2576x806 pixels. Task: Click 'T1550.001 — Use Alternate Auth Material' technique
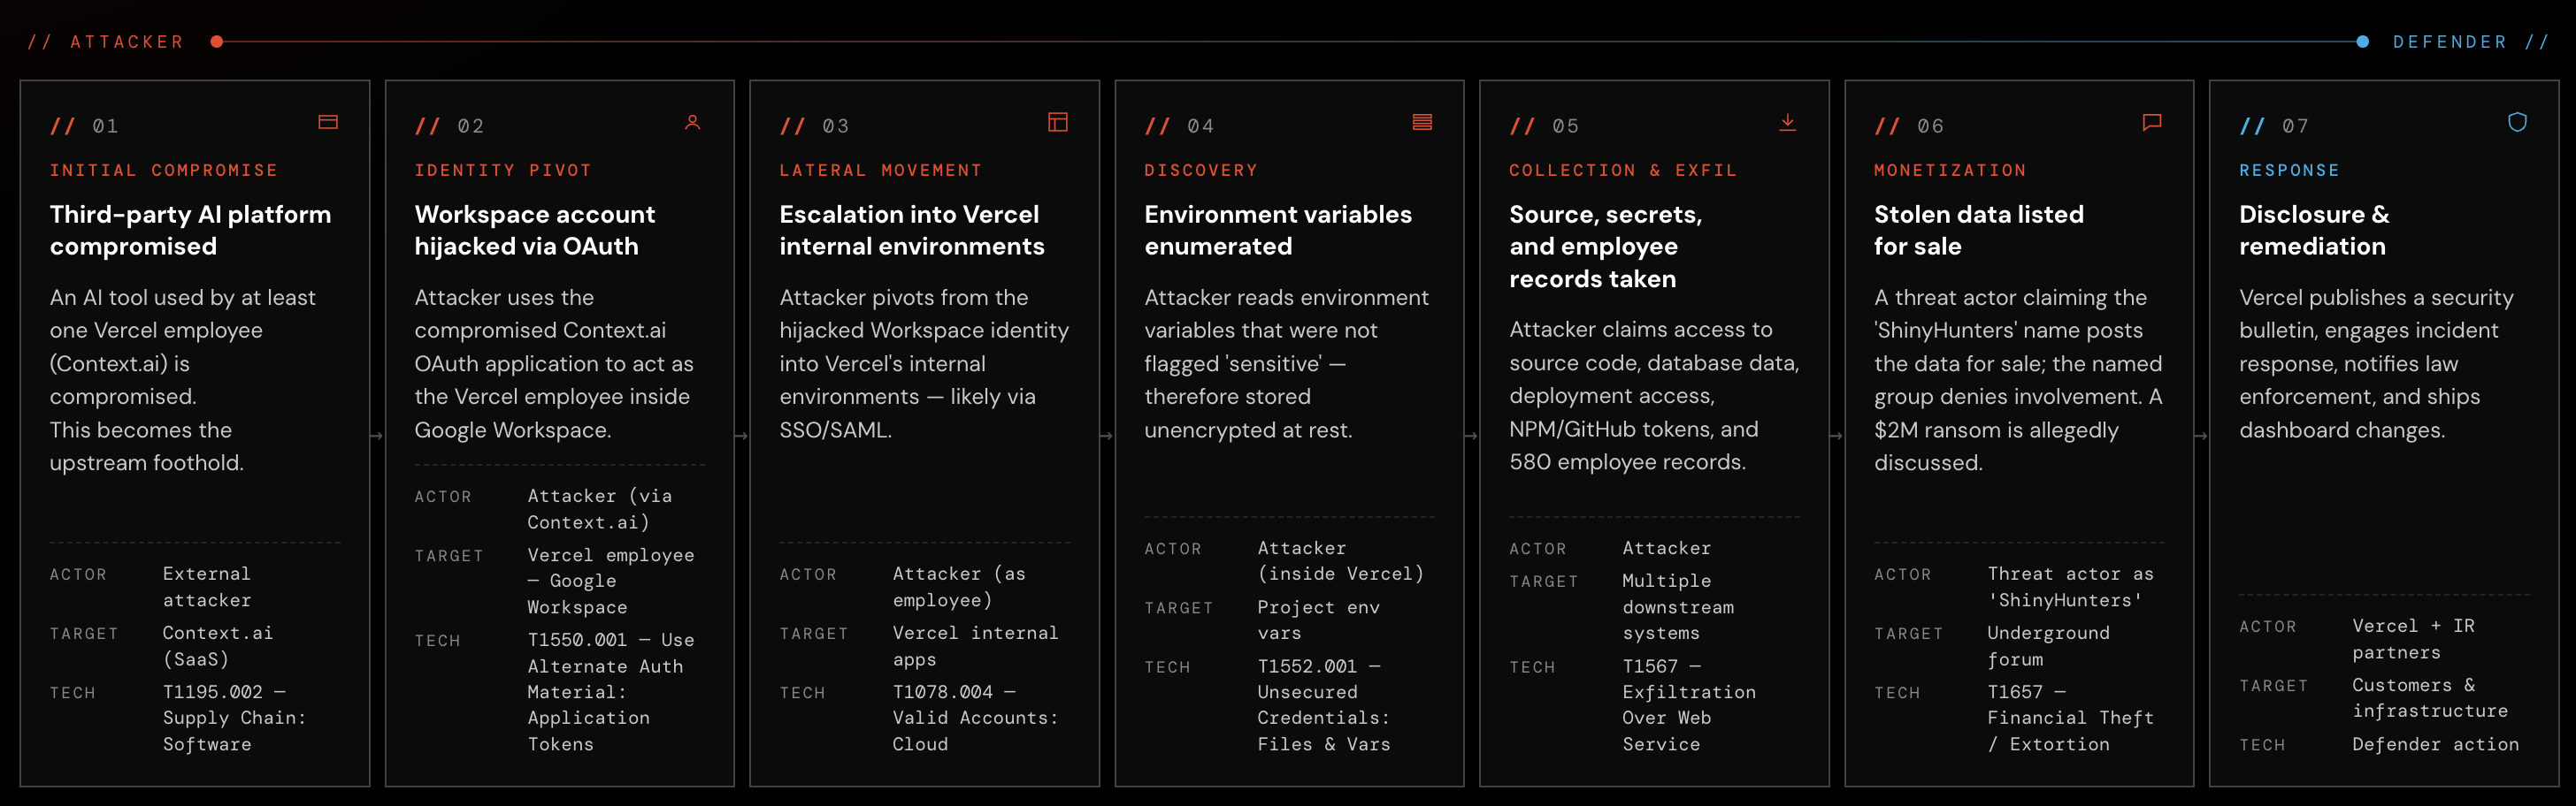[x=611, y=692]
